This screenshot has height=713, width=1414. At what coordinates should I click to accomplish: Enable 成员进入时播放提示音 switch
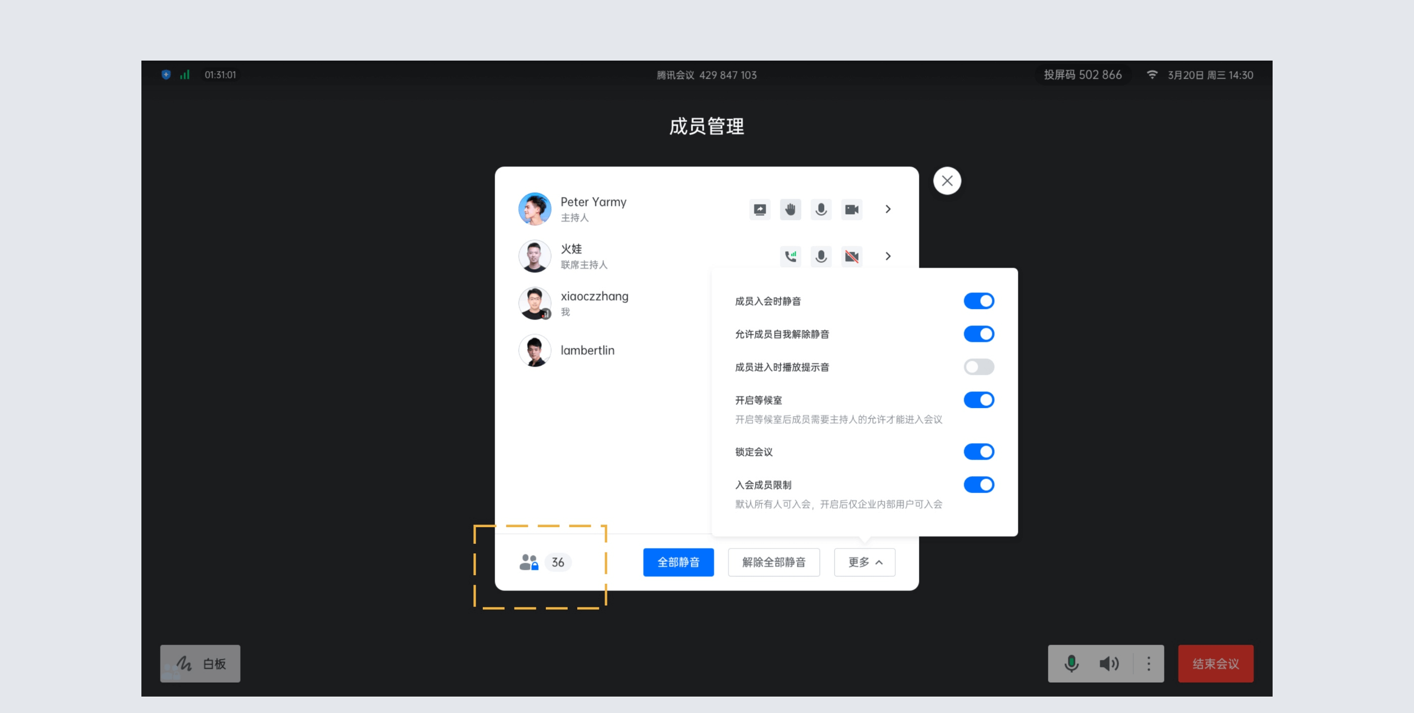(x=979, y=367)
